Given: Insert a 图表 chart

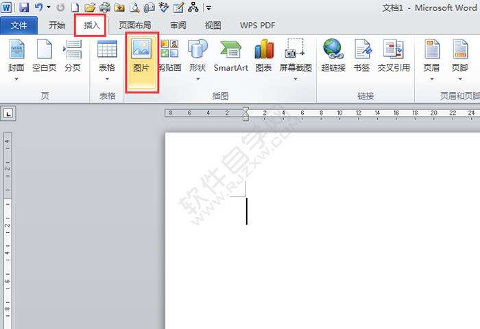Looking at the screenshot, I should [x=263, y=56].
